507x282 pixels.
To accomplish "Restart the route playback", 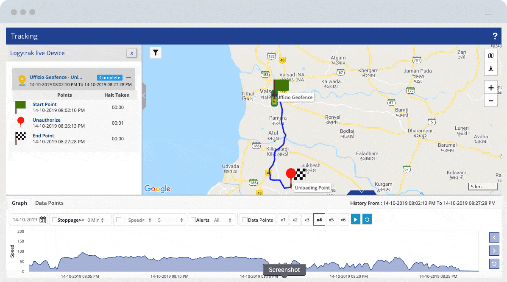I will [367, 220].
